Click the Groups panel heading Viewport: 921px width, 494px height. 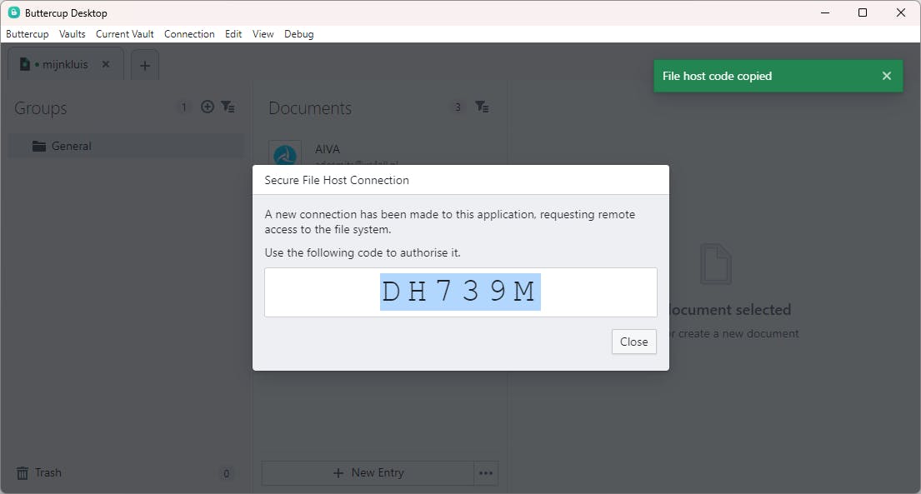click(x=41, y=108)
